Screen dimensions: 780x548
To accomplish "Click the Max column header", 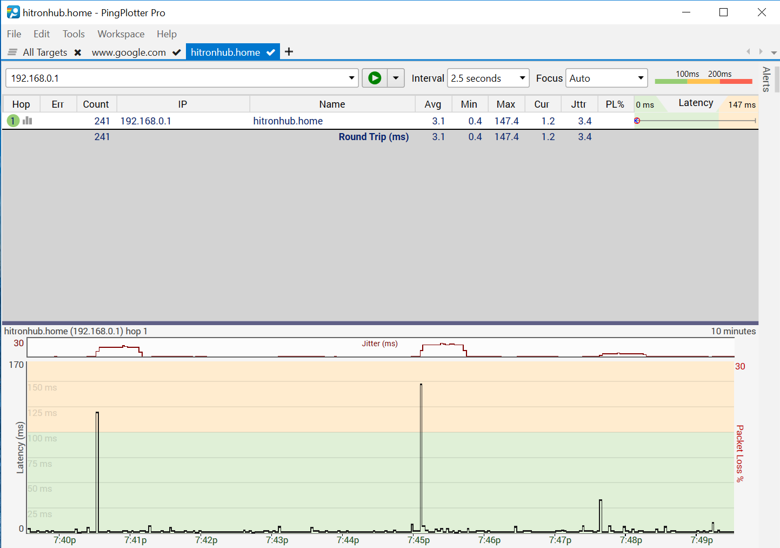I will click(x=506, y=104).
